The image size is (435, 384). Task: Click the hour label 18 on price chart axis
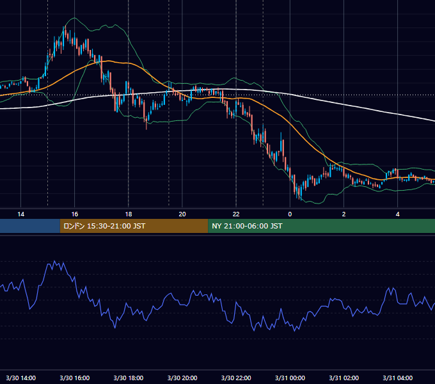click(x=129, y=214)
